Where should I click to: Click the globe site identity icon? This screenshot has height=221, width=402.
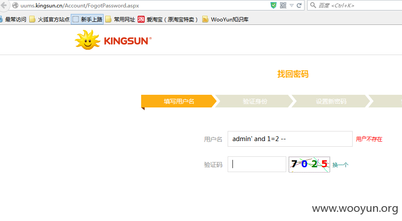(x=15, y=5)
